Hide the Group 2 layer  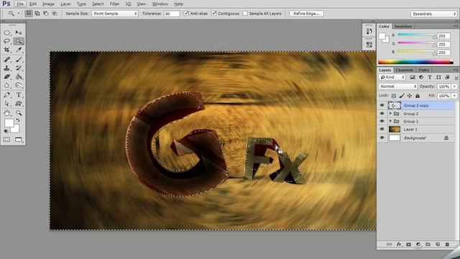382,114
